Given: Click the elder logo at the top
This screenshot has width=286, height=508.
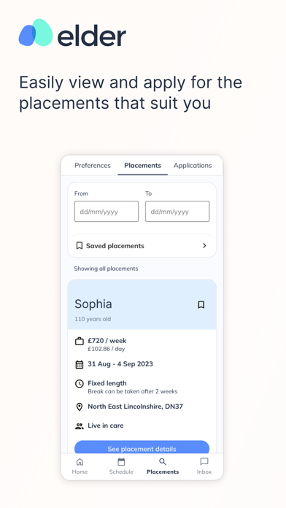Looking at the screenshot, I should pos(72,33).
